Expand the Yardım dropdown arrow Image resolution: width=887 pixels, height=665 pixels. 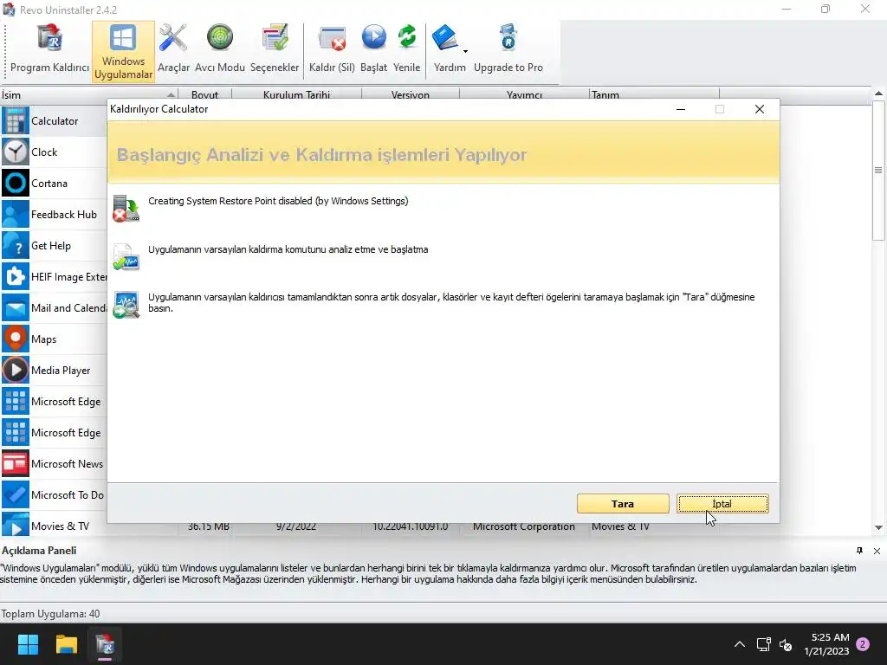(x=465, y=51)
